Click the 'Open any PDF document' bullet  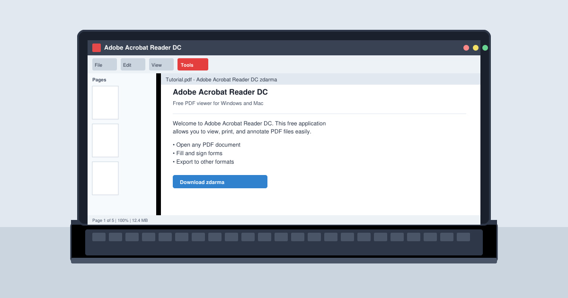pyautogui.click(x=206, y=145)
